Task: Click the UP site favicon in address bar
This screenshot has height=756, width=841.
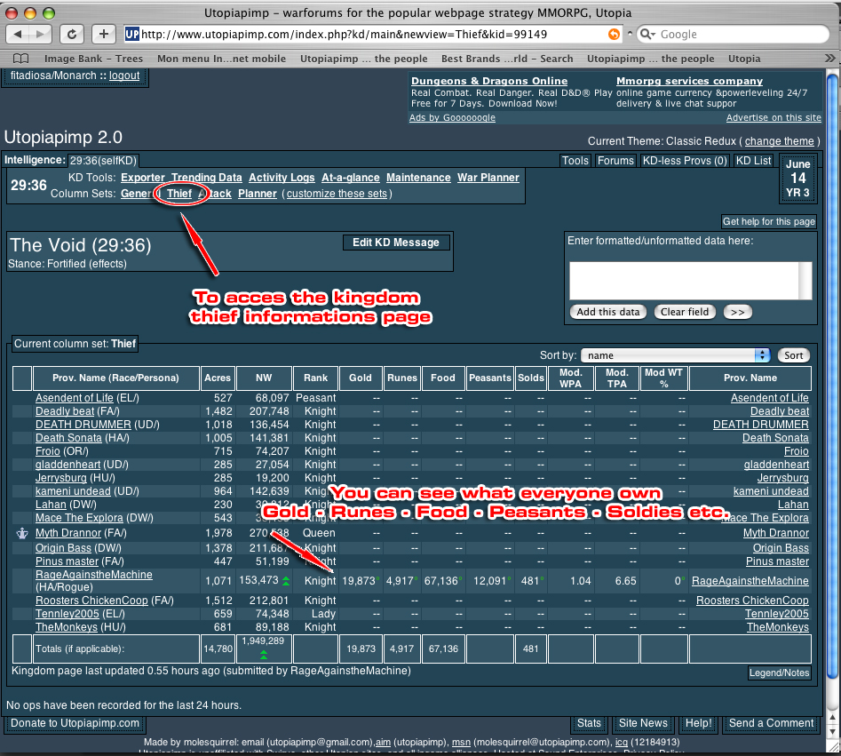Action: click(x=131, y=34)
